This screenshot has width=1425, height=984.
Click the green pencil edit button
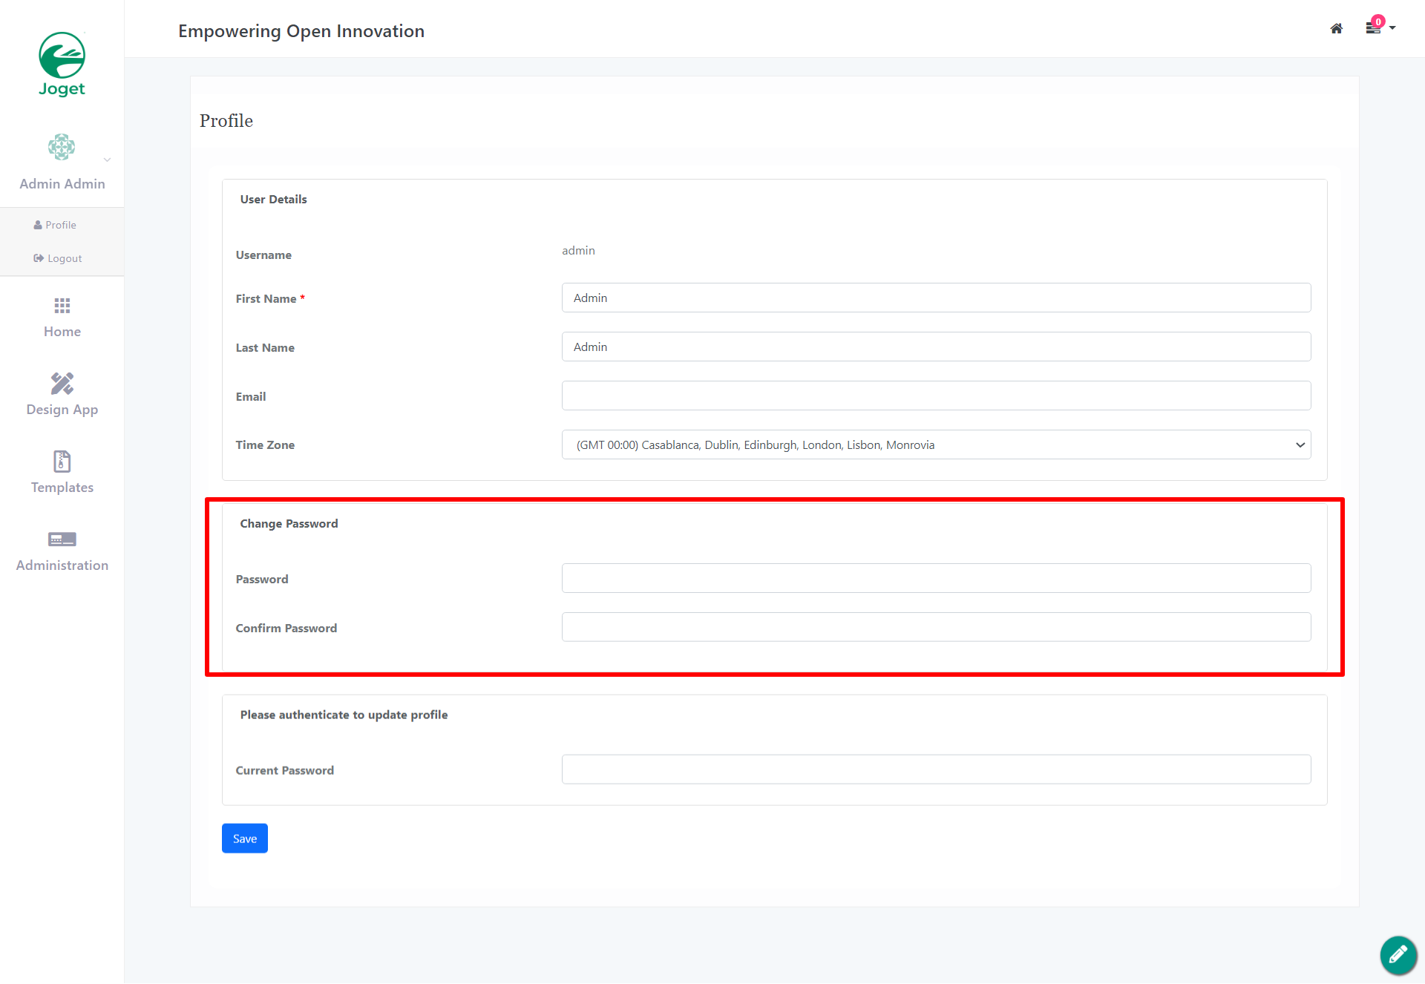pos(1398,954)
